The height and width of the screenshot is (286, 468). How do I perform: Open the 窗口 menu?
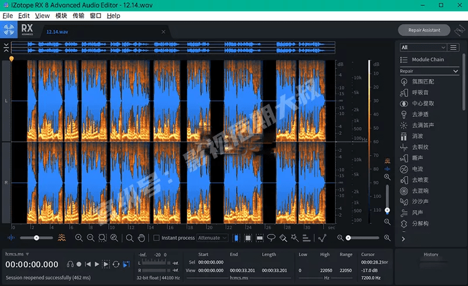coord(95,16)
